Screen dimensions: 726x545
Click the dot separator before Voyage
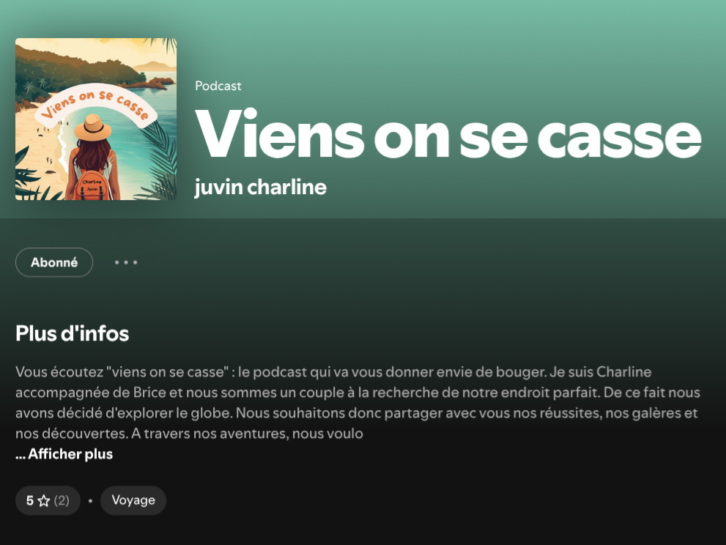click(90, 500)
